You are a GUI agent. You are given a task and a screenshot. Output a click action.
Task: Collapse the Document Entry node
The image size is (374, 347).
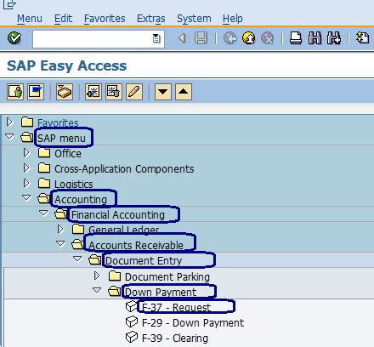click(x=77, y=259)
